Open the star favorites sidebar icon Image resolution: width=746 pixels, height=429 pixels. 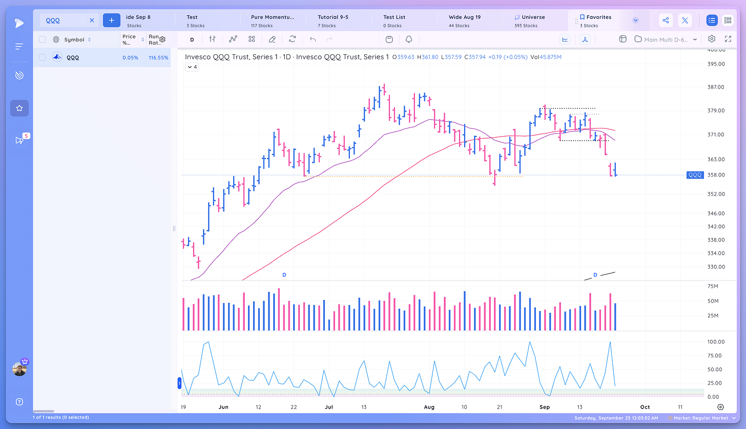click(x=19, y=108)
